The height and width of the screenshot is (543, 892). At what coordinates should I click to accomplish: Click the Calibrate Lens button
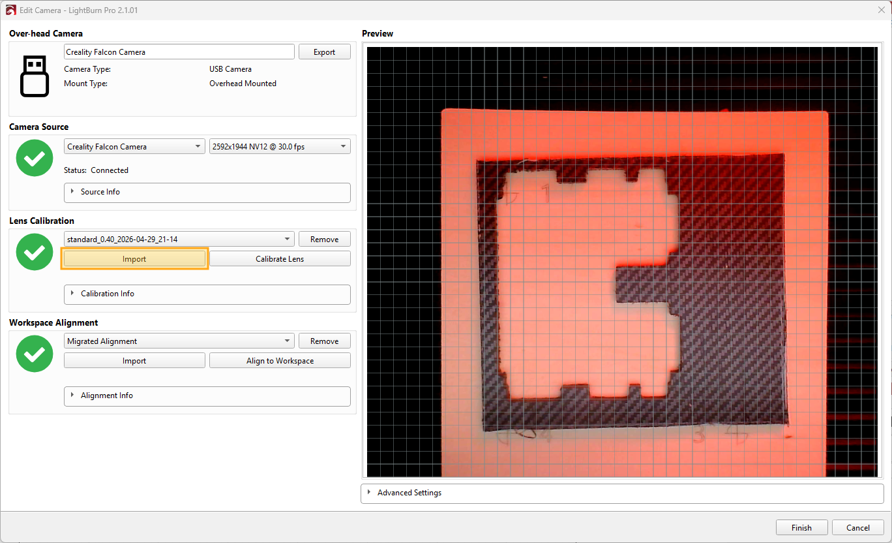pyautogui.click(x=280, y=259)
